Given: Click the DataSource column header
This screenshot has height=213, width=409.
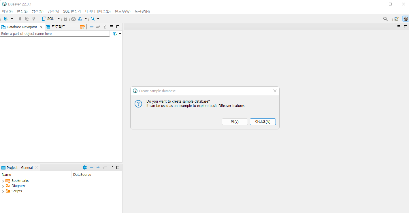Looking at the screenshot, I should tap(97, 175).
